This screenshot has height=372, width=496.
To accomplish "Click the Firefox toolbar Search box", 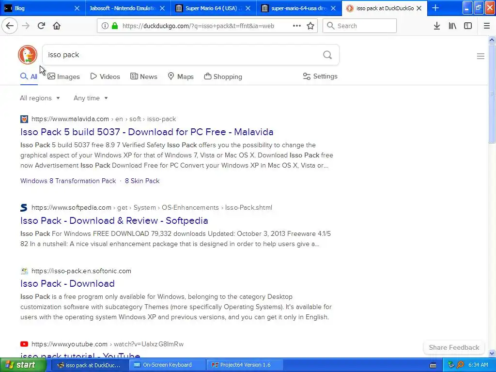I will (x=359, y=26).
